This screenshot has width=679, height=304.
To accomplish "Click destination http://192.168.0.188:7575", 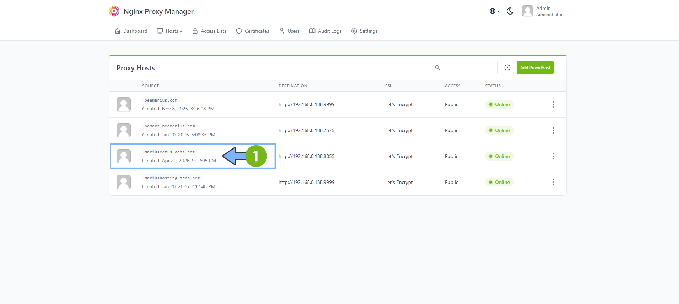I will [x=306, y=130].
